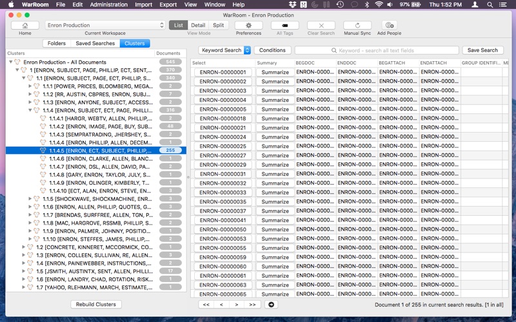
Task: Switch view mode to Split
Action: pyautogui.click(x=218, y=25)
